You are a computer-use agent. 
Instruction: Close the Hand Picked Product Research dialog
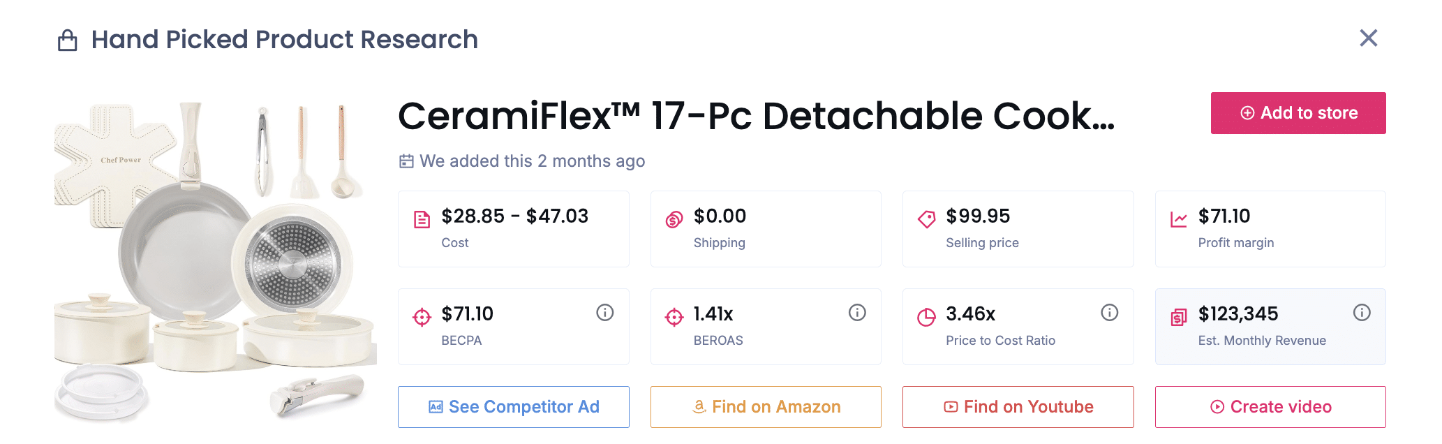click(x=1368, y=38)
